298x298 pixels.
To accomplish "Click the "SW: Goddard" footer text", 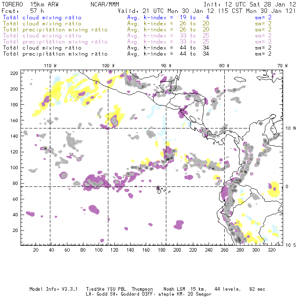I will pos(125,294).
